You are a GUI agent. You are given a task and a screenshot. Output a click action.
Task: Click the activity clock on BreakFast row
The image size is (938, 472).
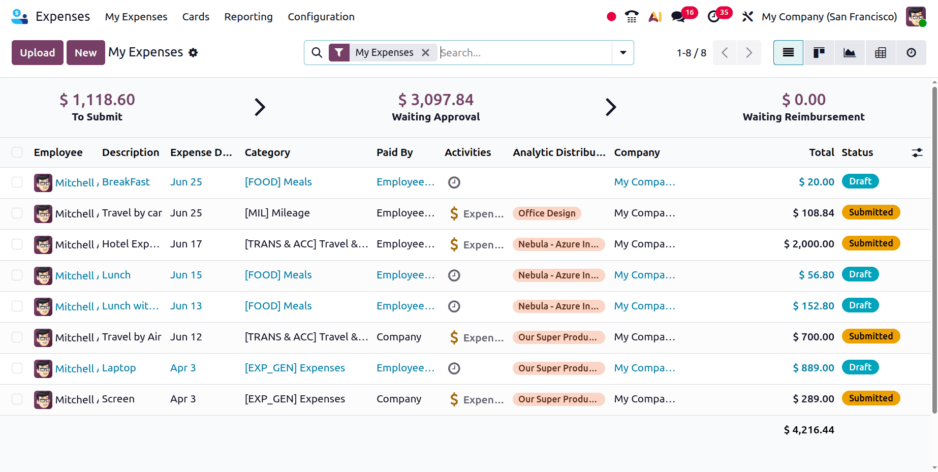[x=454, y=182]
